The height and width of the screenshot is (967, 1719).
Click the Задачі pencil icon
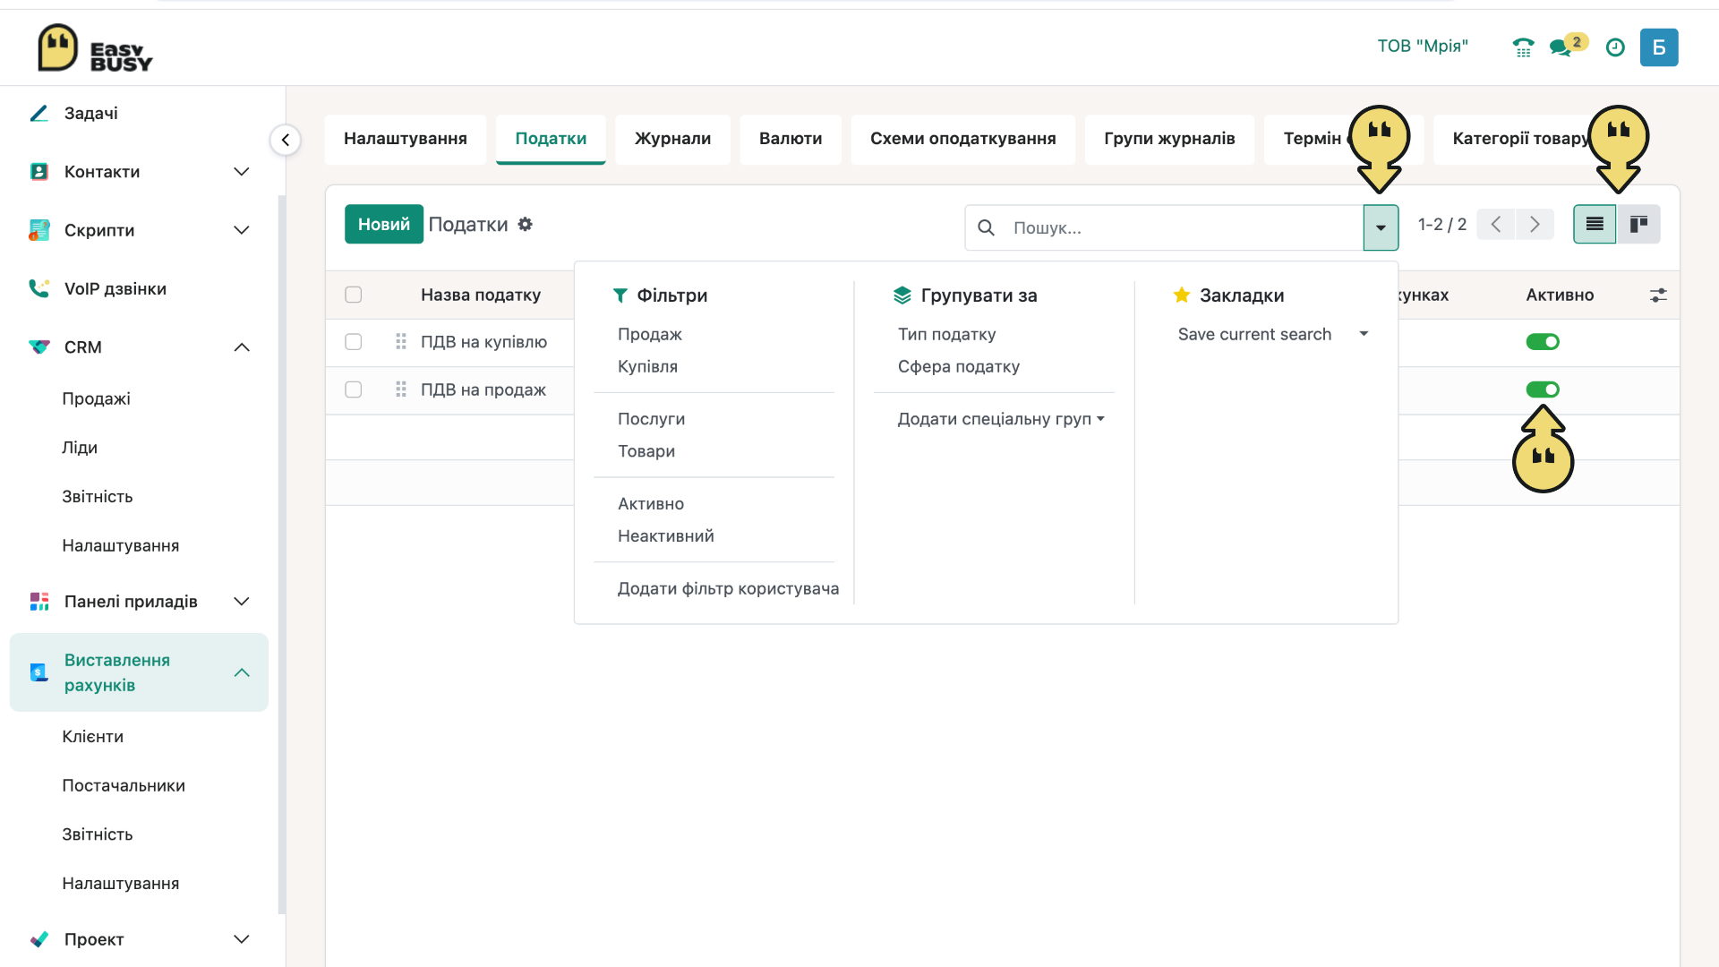tap(38, 114)
